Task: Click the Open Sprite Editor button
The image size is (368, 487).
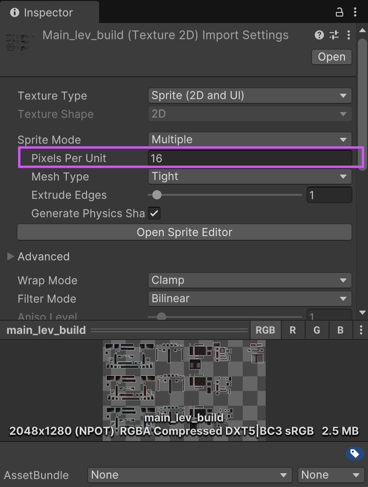Action: point(184,232)
